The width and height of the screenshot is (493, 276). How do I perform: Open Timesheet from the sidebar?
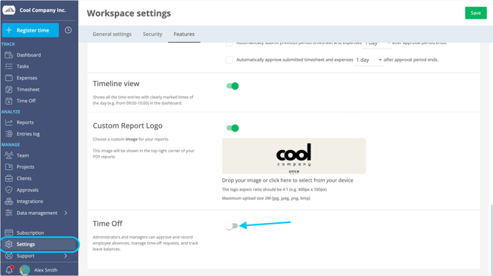pyautogui.click(x=28, y=89)
